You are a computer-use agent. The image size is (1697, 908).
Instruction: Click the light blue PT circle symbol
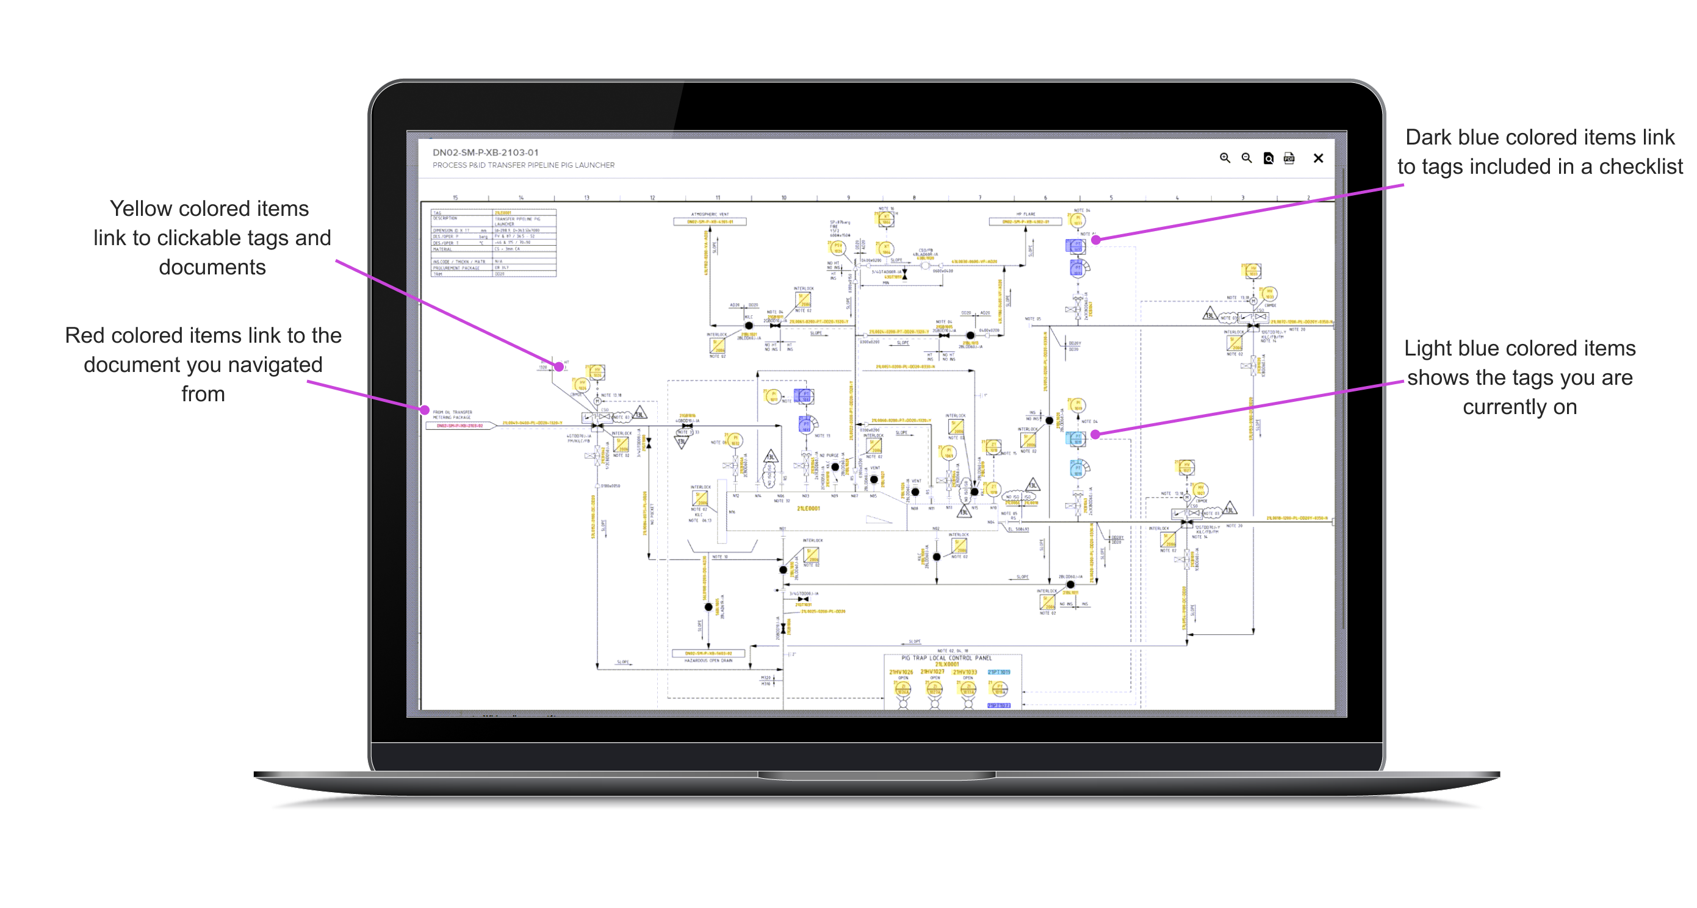pyautogui.click(x=1077, y=469)
